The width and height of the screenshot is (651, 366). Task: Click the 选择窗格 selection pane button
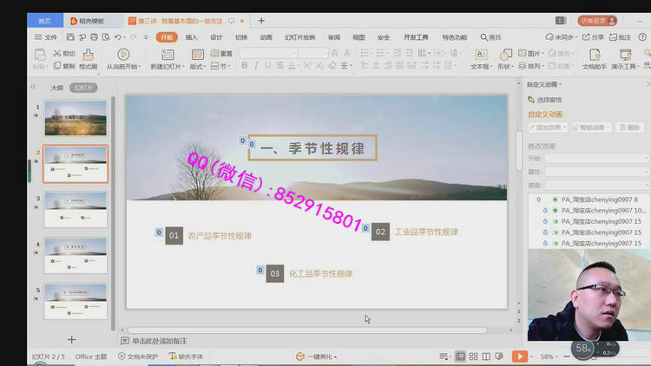(x=544, y=100)
